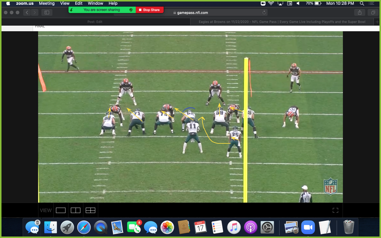Switch to the Eagles at Browns tab
Screen dimensions: 381x238
click(x=281, y=21)
